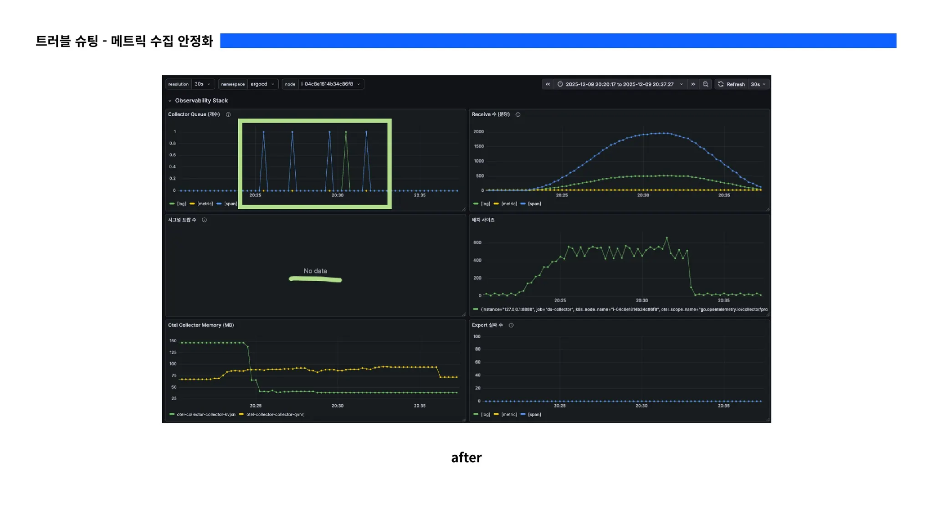Click the zoom out time range icon
This screenshot has width=933, height=525.
pyautogui.click(x=705, y=84)
